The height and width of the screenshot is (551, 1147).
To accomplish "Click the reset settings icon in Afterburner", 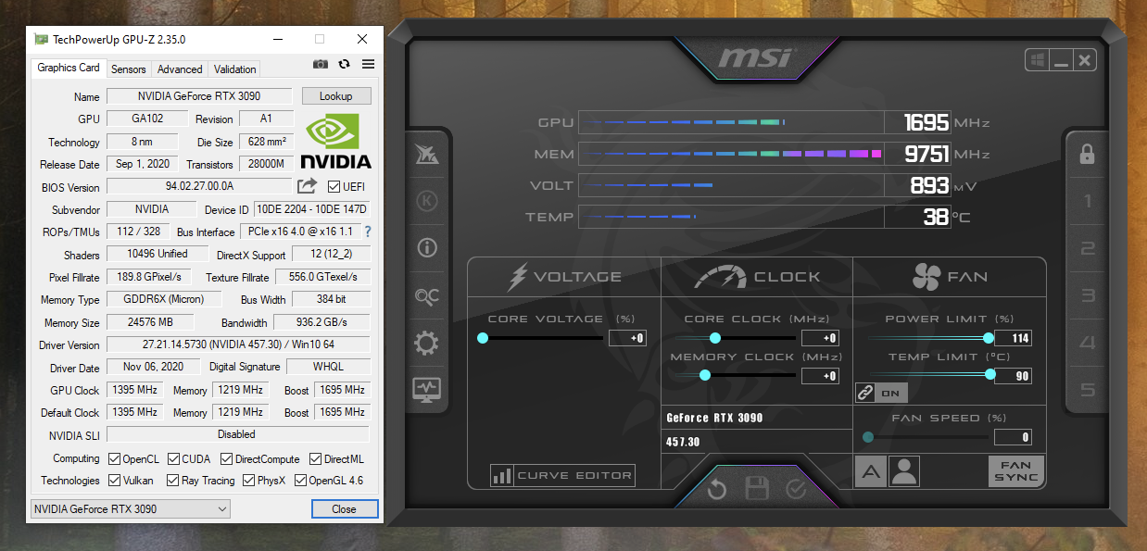I will [x=717, y=489].
